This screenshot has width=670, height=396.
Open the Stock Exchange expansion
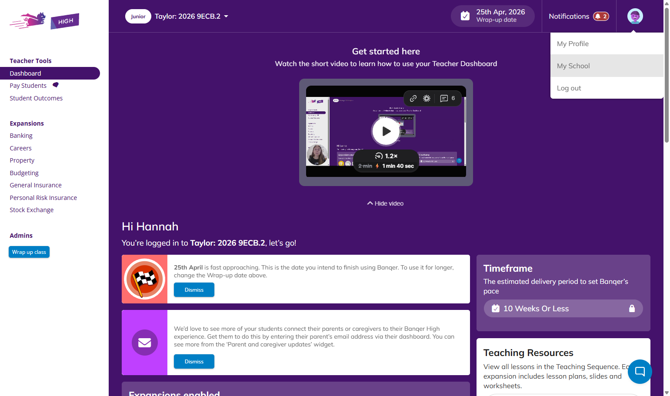(32, 210)
